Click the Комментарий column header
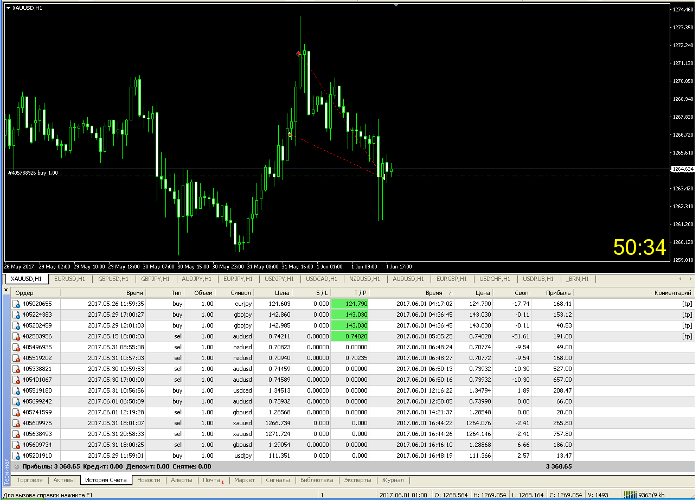 tap(633, 293)
